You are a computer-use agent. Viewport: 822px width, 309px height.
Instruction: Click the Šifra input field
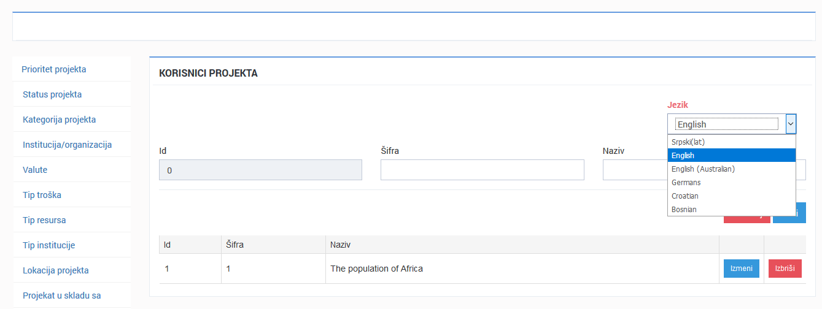click(482, 170)
